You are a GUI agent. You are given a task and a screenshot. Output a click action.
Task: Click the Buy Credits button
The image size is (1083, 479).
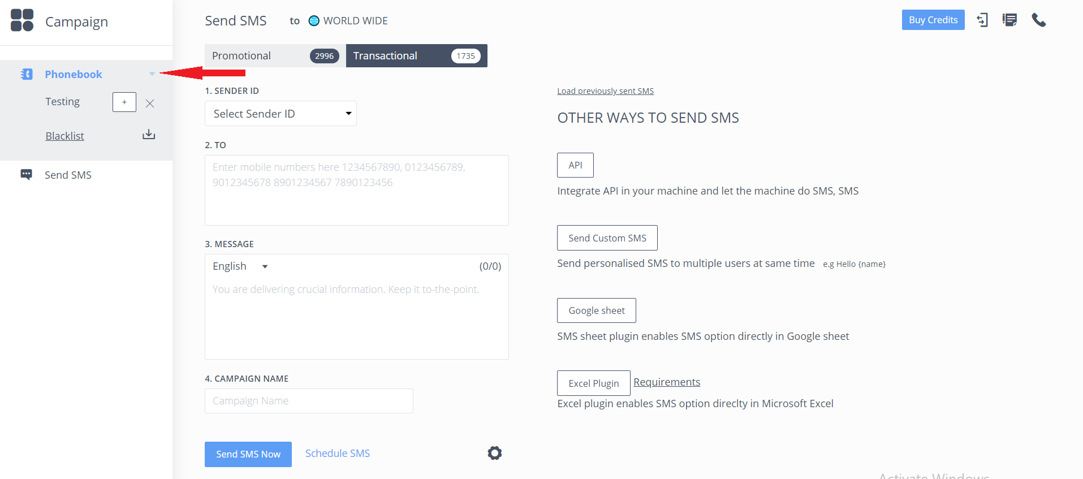[x=933, y=20]
